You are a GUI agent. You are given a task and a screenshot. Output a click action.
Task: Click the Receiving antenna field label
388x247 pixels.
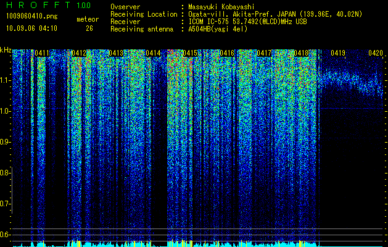(x=142, y=29)
